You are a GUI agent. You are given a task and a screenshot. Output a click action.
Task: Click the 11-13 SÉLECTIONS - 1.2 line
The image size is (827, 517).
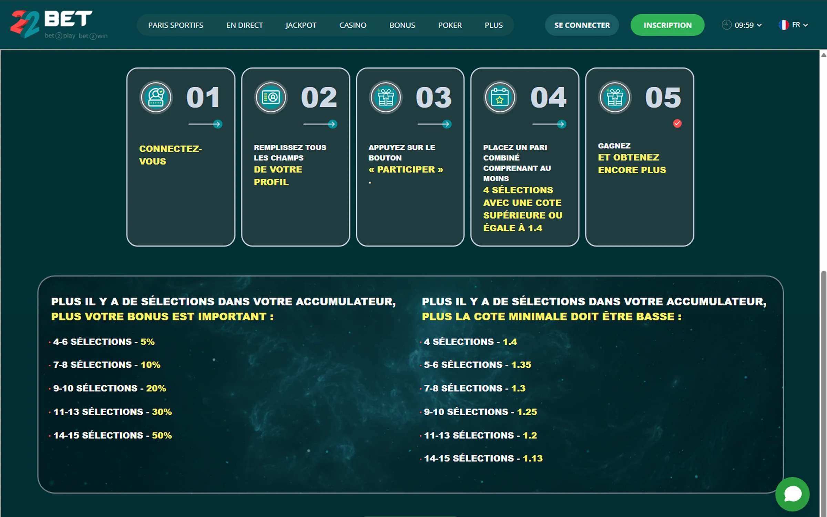pyautogui.click(x=480, y=435)
